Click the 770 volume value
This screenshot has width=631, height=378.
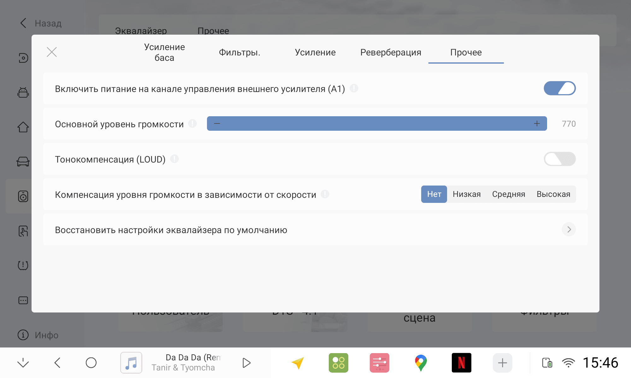(569, 123)
